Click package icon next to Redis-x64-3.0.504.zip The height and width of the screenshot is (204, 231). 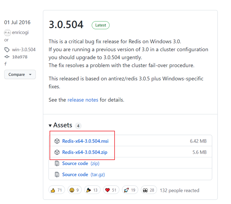57,152
